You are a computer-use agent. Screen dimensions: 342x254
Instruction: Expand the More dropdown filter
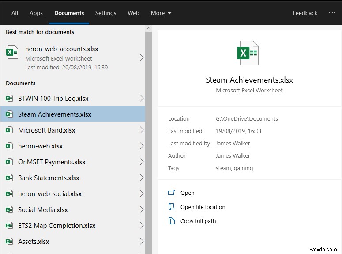click(161, 13)
